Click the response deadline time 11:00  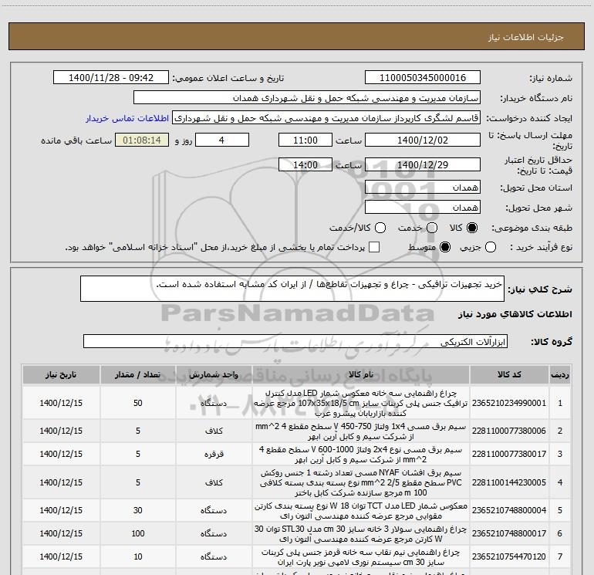point(305,140)
